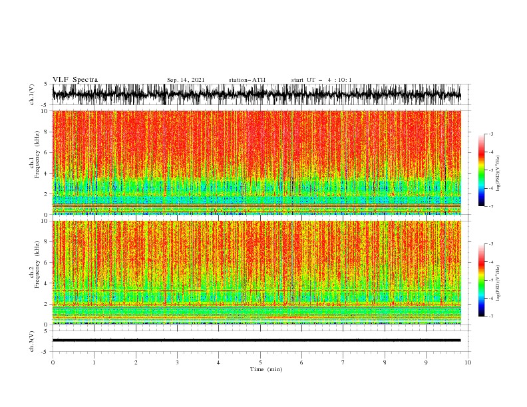The width and height of the screenshot is (527, 407).
Task: Click the ch.1 spectrogram panel
Action: click(256, 162)
